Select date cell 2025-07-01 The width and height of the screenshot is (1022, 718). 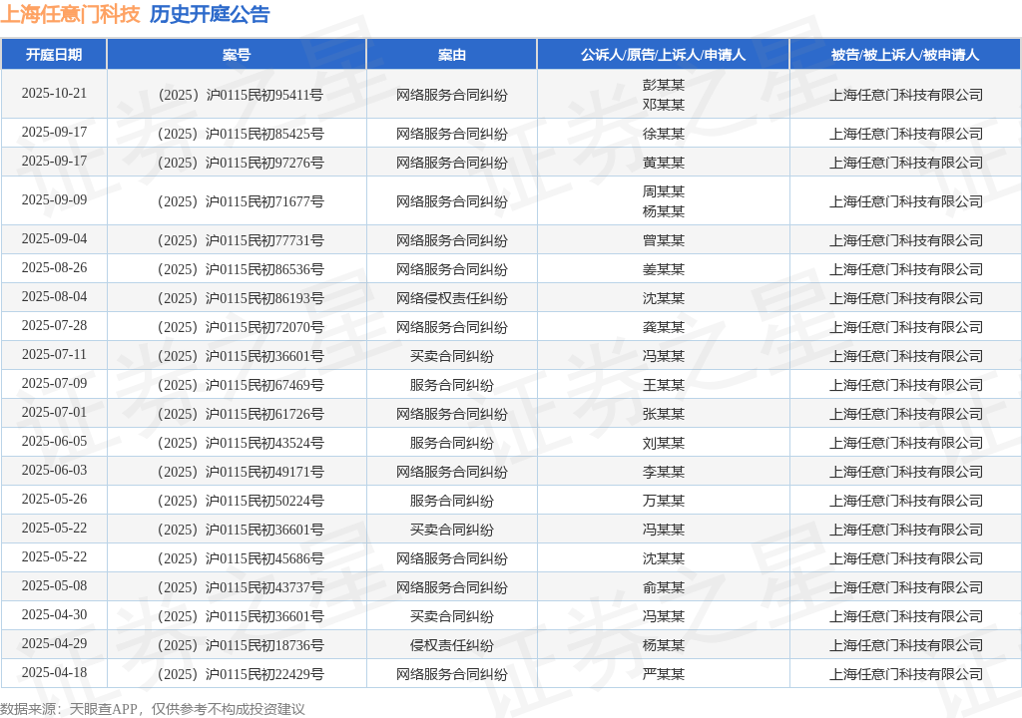coord(54,413)
